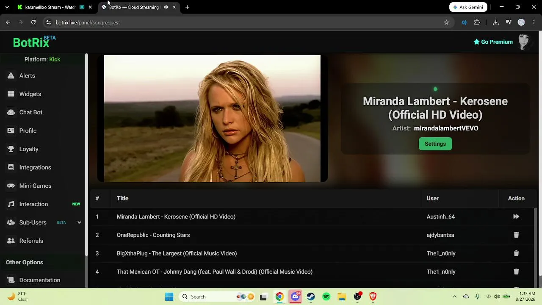Open the Chrome profile avatar
The width and height of the screenshot is (542, 305).
(x=521, y=22)
